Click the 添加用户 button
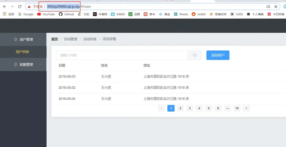The image size is (286, 147). click(x=218, y=55)
